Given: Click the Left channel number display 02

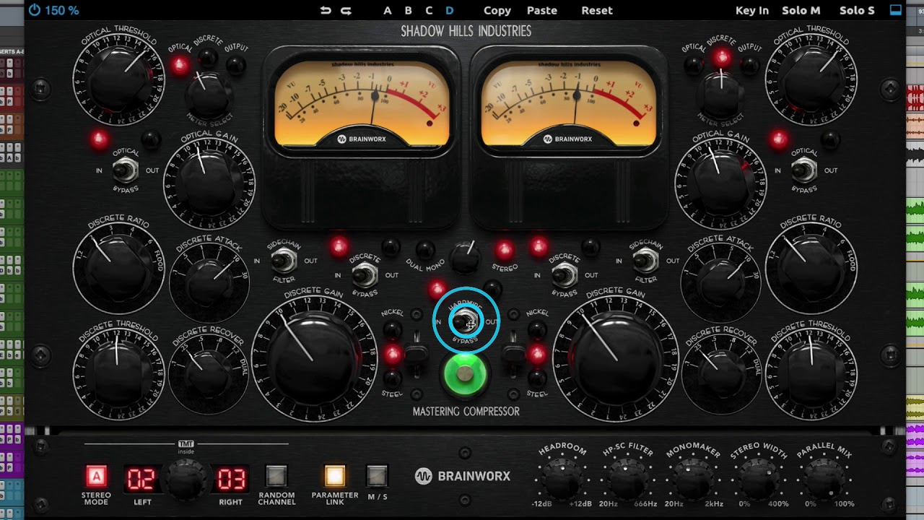Looking at the screenshot, I should [x=141, y=479].
